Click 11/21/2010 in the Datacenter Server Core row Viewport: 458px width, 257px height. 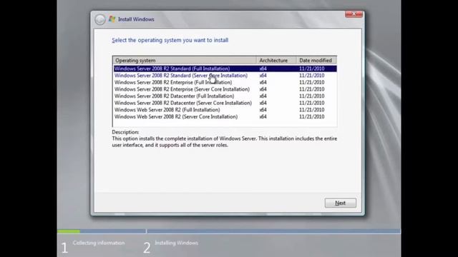click(x=312, y=103)
